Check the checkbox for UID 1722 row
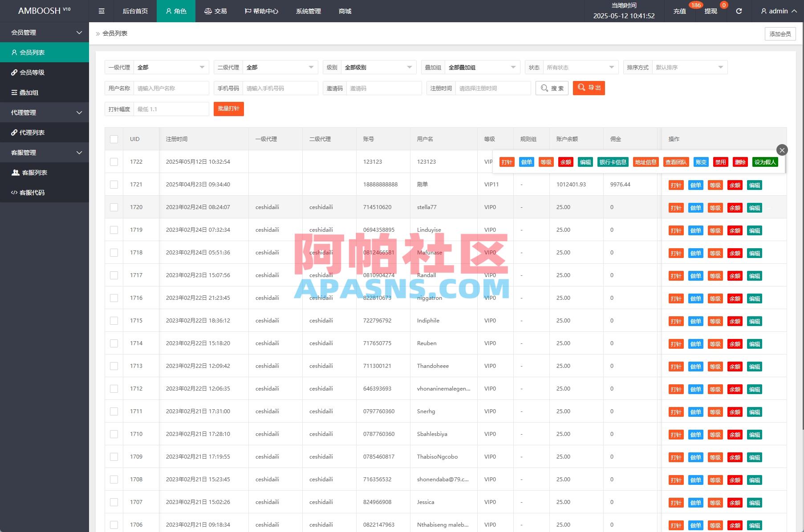 click(114, 161)
